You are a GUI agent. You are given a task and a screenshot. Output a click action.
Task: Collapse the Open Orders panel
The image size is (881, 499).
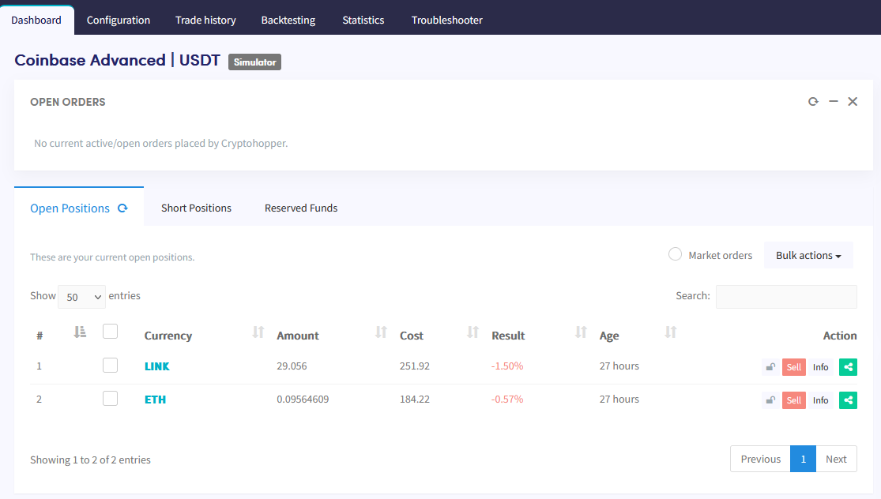pyautogui.click(x=834, y=102)
